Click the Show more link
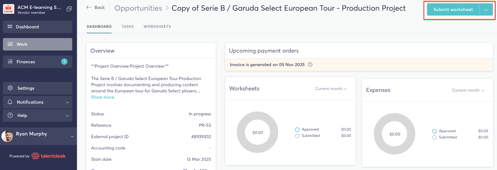Screen dimensions: 497x170 click(x=103, y=97)
